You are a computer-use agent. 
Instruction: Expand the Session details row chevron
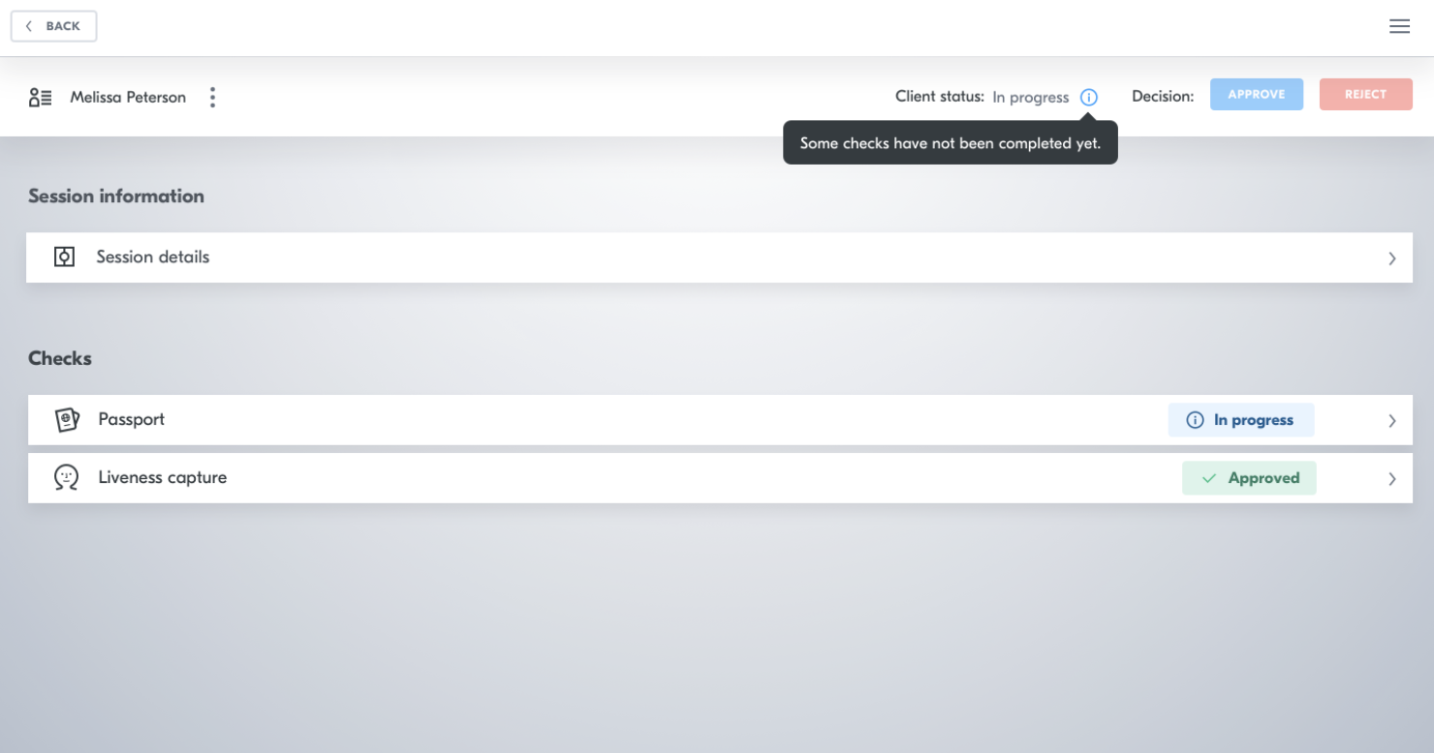point(1392,258)
